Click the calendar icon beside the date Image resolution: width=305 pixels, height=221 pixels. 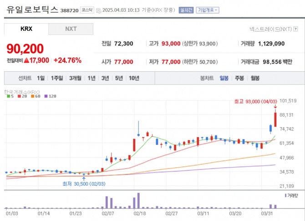99,10
